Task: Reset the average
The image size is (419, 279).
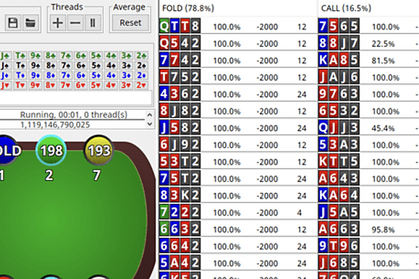Action: [130, 23]
